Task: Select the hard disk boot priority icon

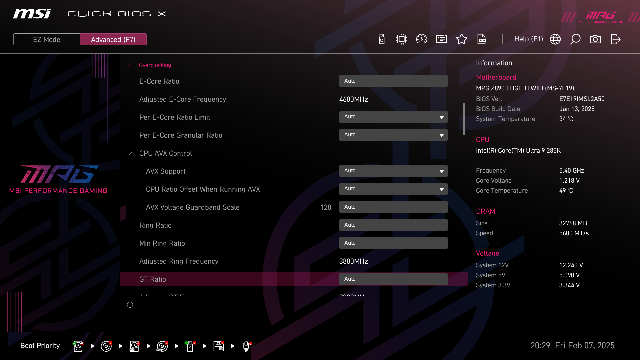Action: coord(78,346)
